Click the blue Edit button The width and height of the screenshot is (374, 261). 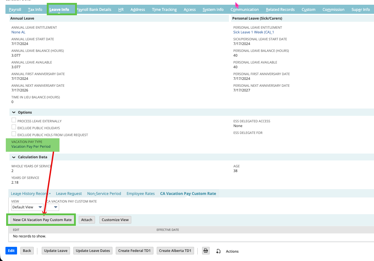11,251
